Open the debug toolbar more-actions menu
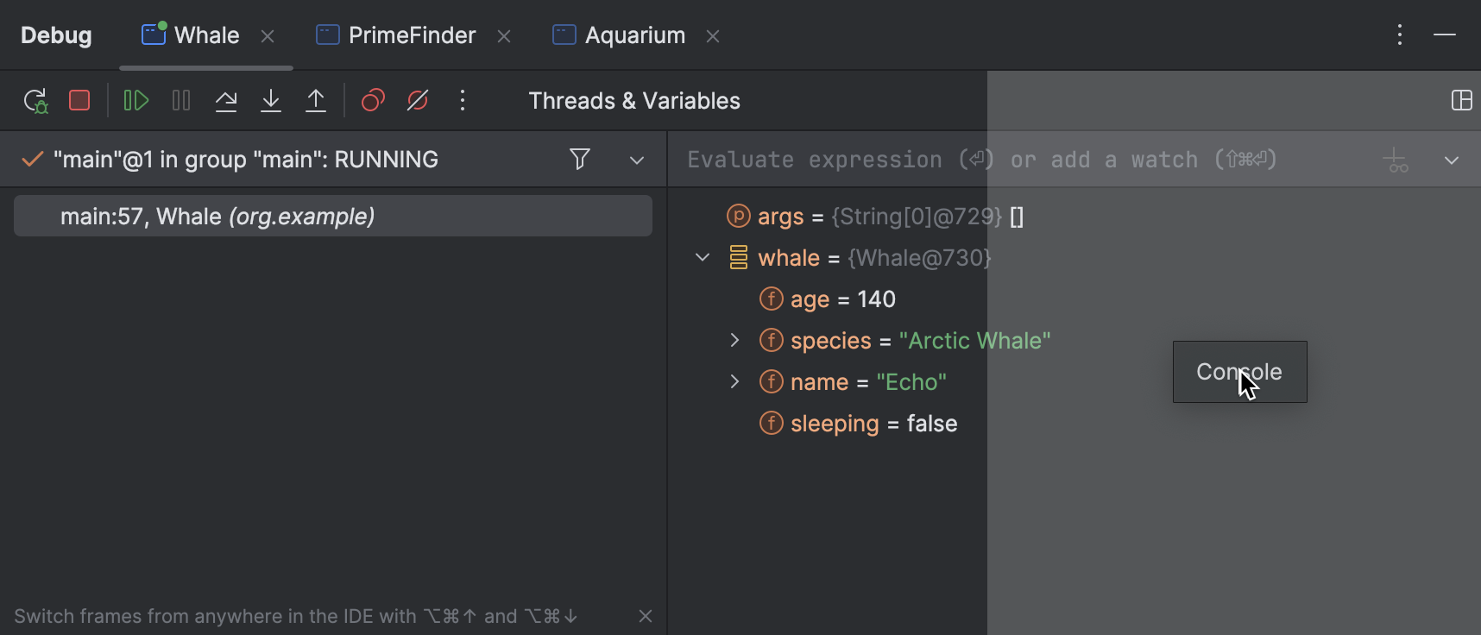Screen dimensions: 1481x635 pyautogui.click(x=463, y=101)
